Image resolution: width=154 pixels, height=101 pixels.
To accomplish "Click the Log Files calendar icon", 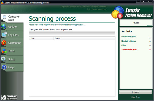I will coord(4,34).
